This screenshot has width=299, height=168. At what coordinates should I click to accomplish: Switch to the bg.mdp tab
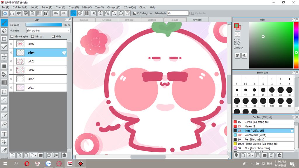point(84,20)
